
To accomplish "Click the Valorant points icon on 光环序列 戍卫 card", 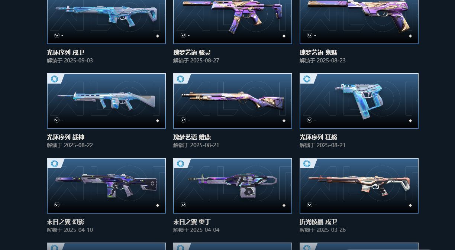I will coord(57,35).
